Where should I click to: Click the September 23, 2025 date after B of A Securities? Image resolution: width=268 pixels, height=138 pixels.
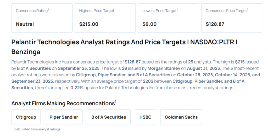coord(79,68)
